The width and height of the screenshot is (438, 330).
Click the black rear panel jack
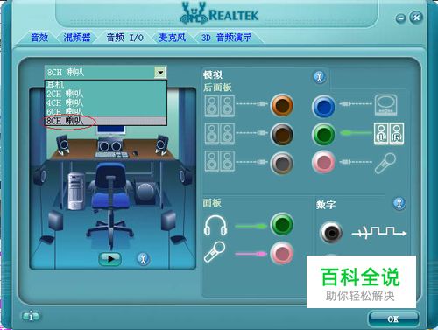click(x=282, y=135)
